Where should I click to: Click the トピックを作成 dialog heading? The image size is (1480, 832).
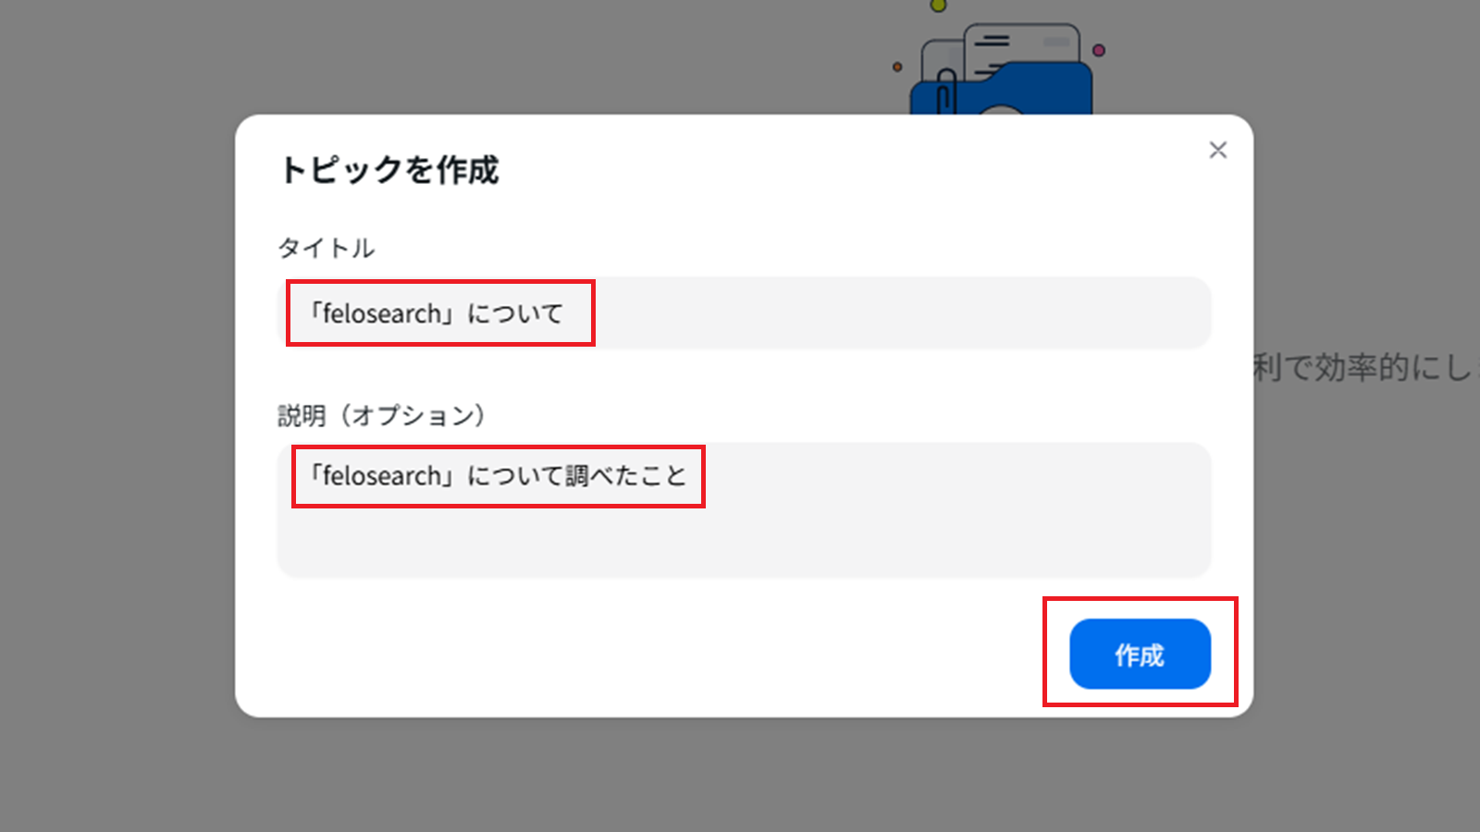(389, 170)
